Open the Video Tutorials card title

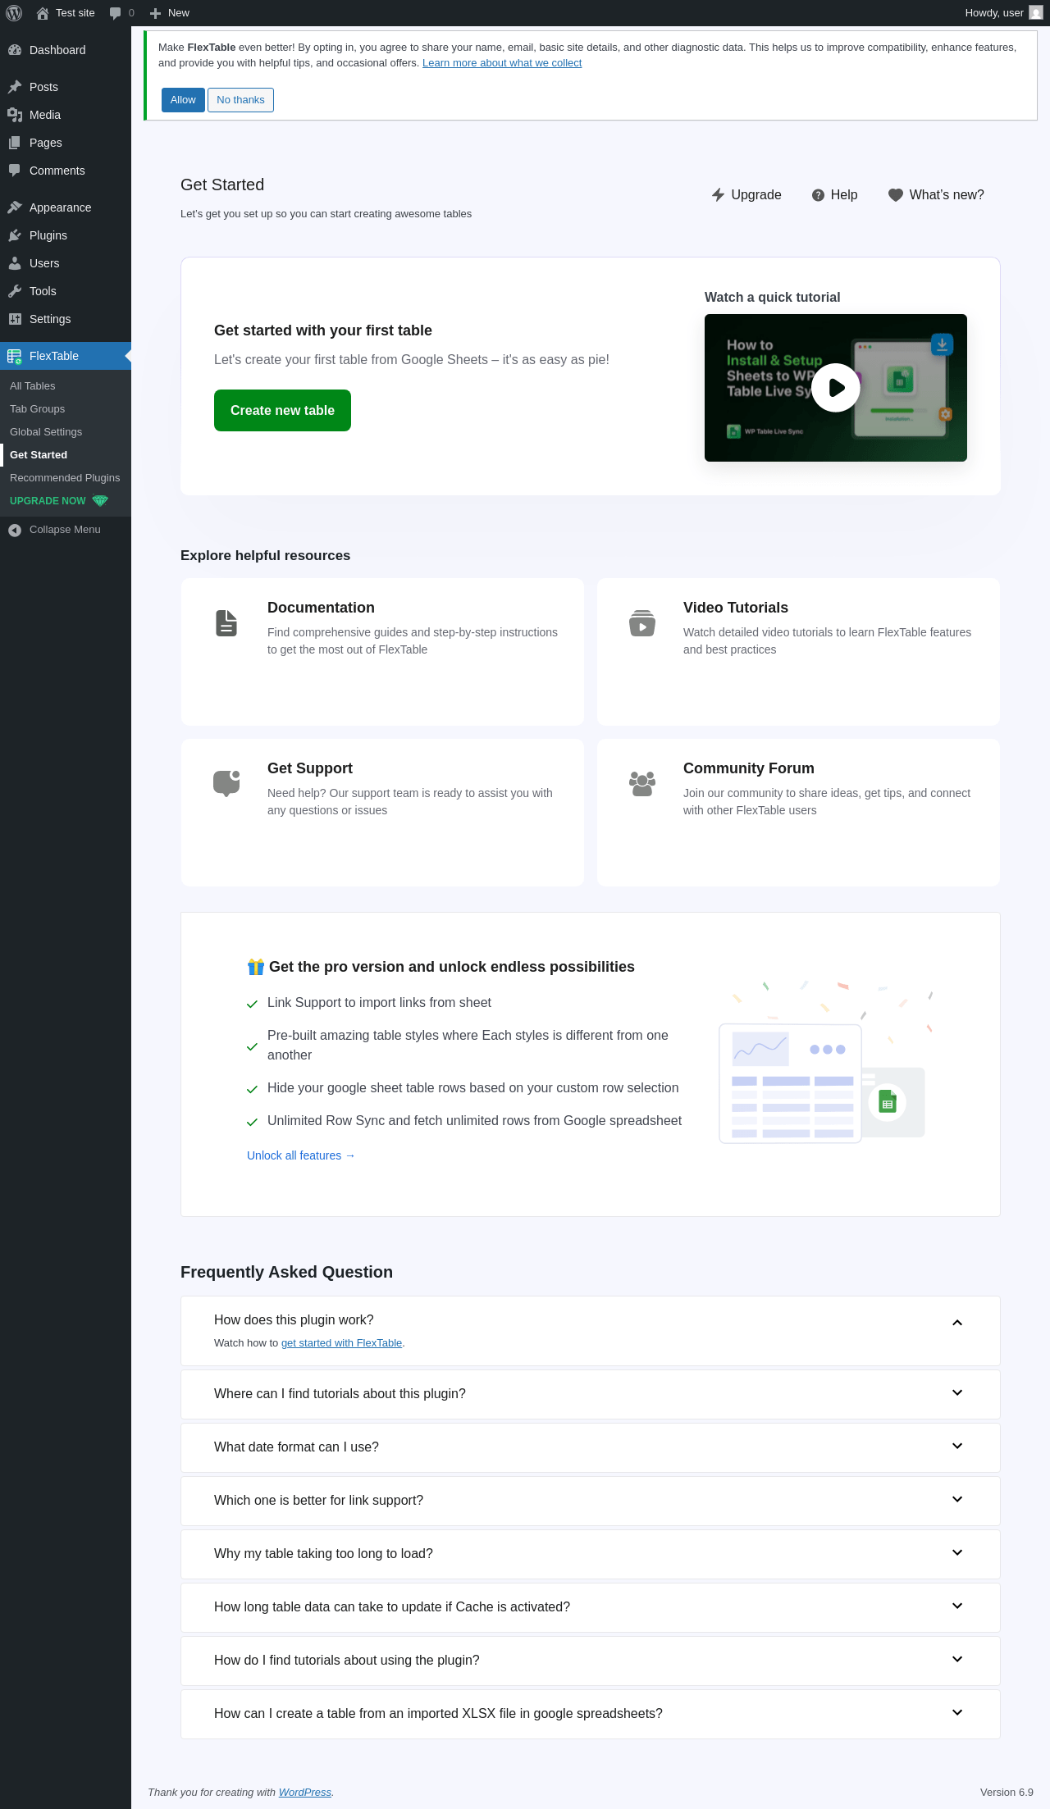(x=736, y=608)
